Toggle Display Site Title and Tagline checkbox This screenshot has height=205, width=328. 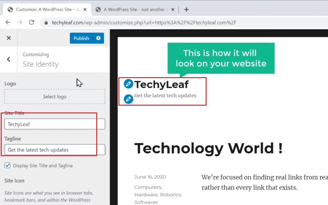pyautogui.click(x=7, y=165)
